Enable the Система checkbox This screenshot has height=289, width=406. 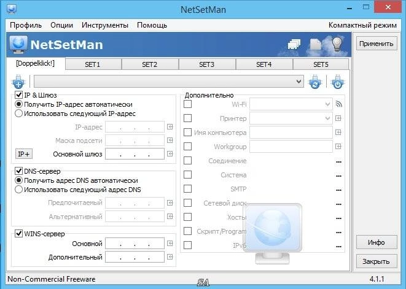click(x=187, y=174)
